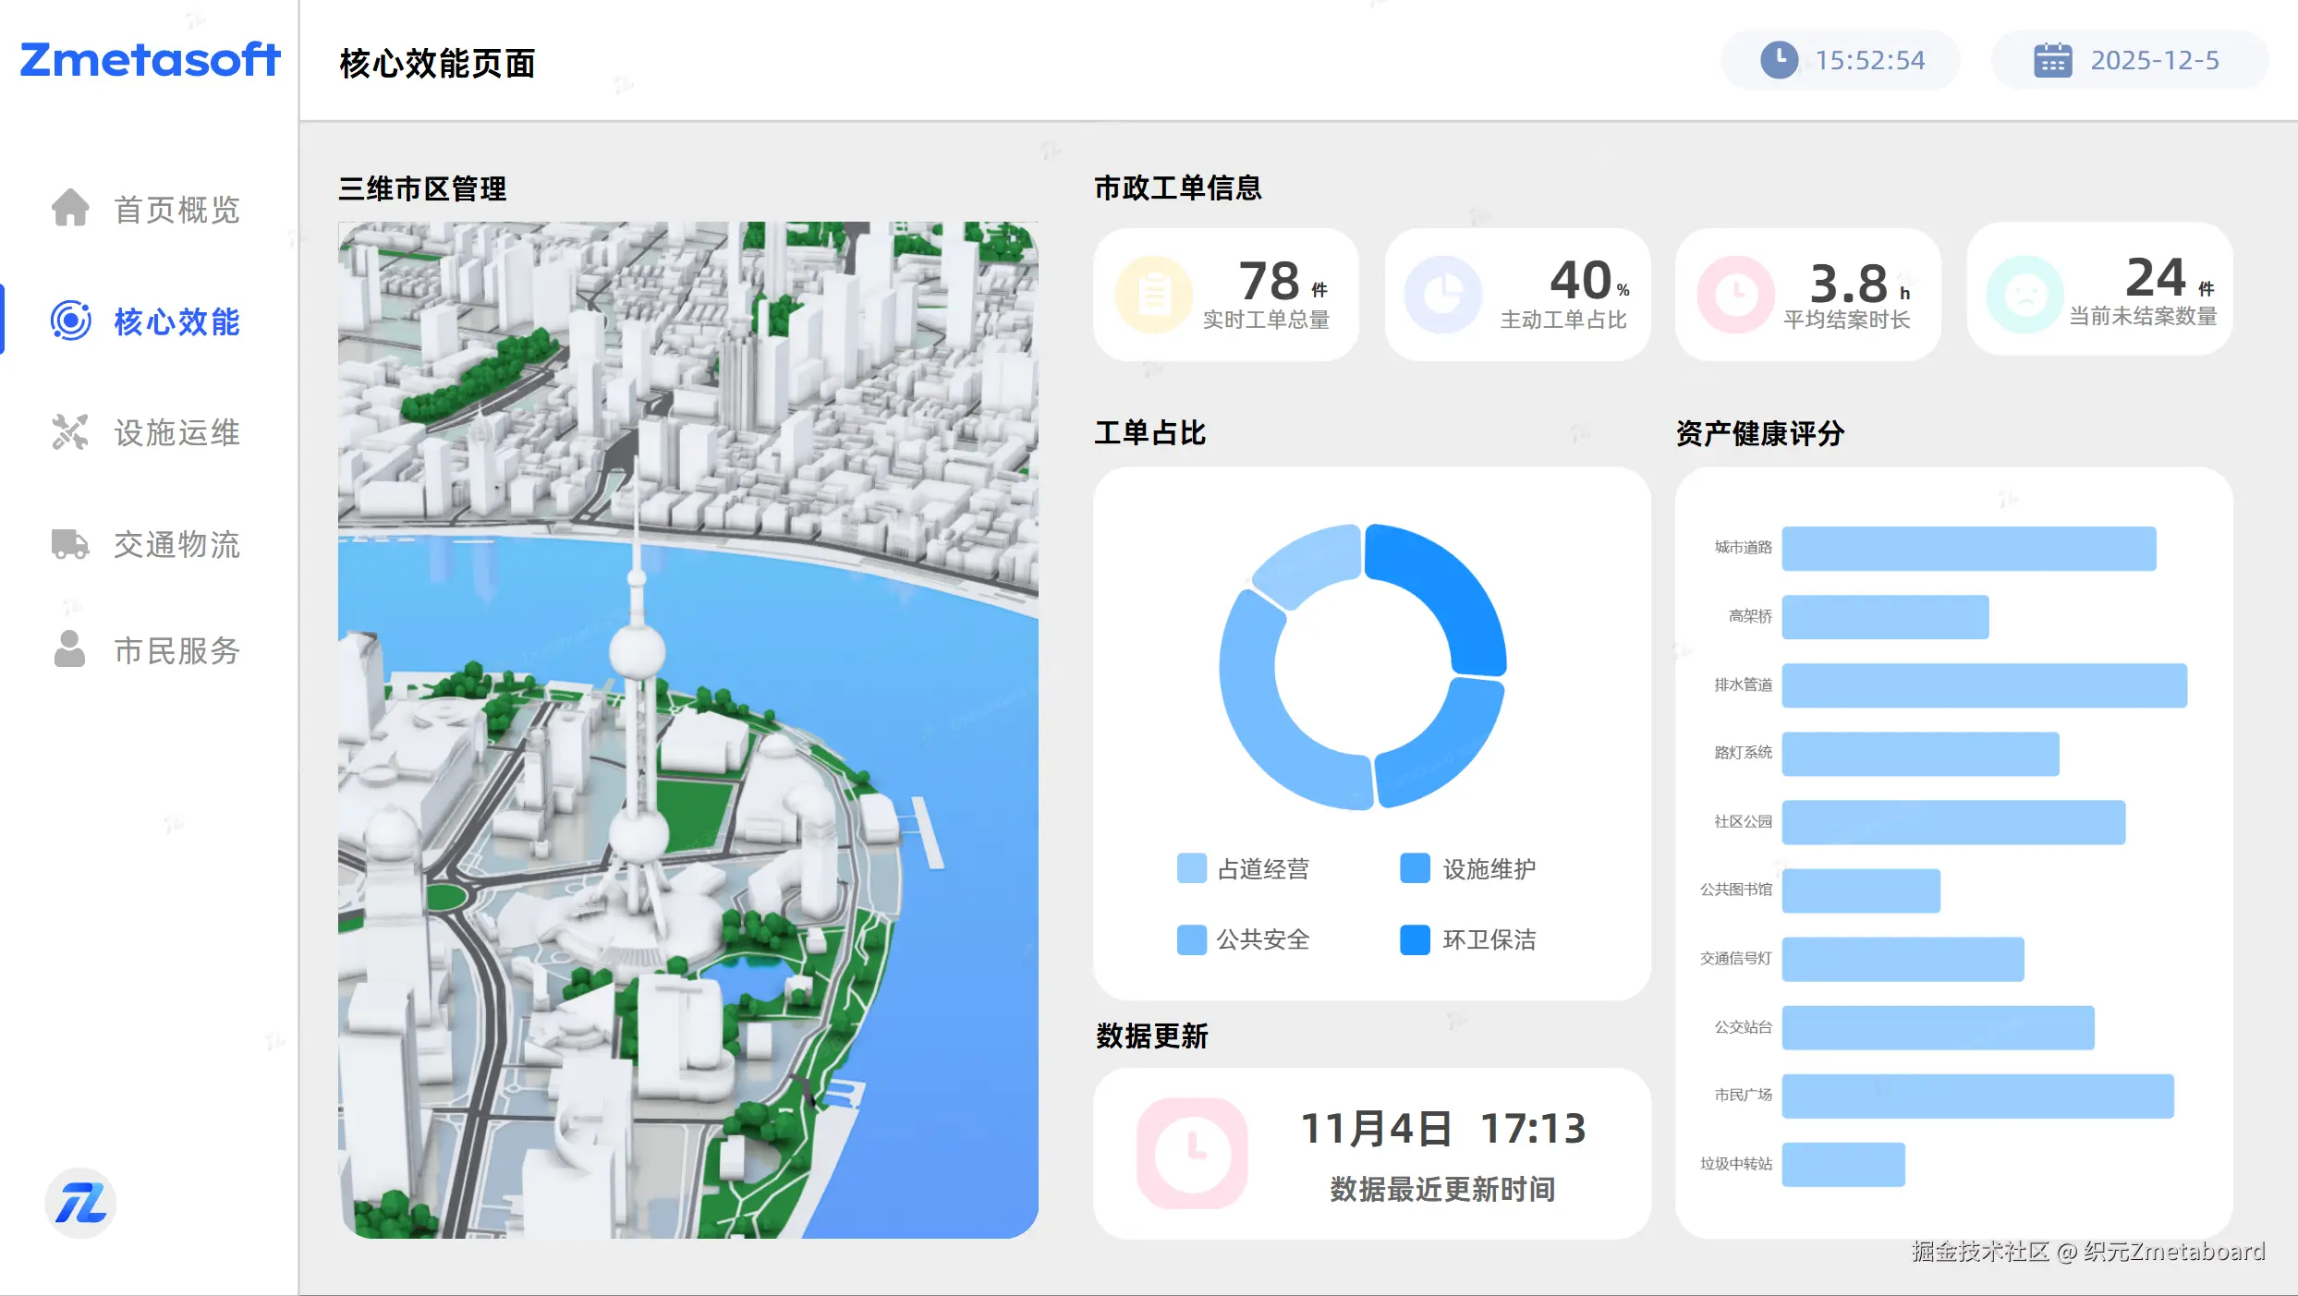Open the 首页概览 menu item
The height and width of the screenshot is (1296, 2298).
[x=176, y=210]
